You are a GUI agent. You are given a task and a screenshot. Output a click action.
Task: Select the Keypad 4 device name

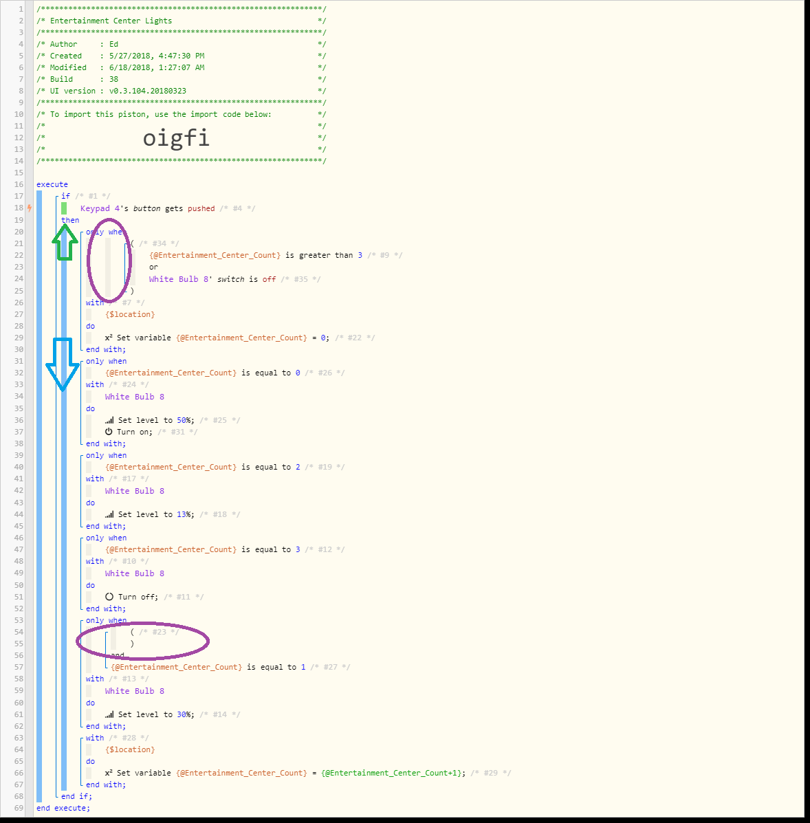[x=100, y=208]
